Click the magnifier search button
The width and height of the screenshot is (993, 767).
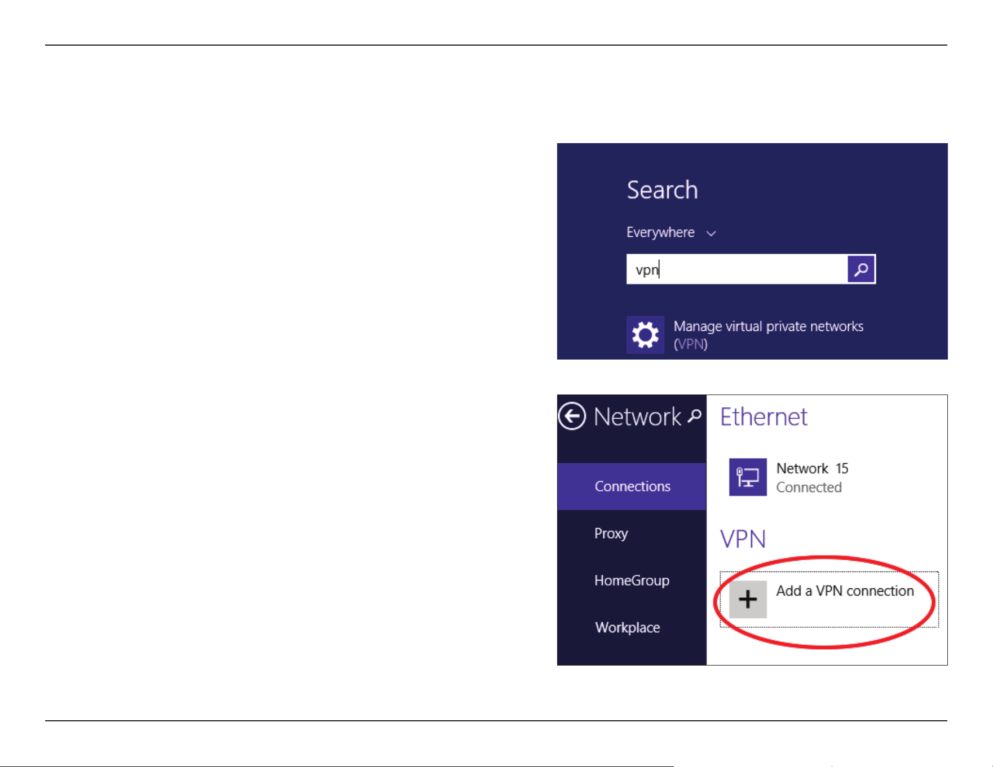[861, 269]
